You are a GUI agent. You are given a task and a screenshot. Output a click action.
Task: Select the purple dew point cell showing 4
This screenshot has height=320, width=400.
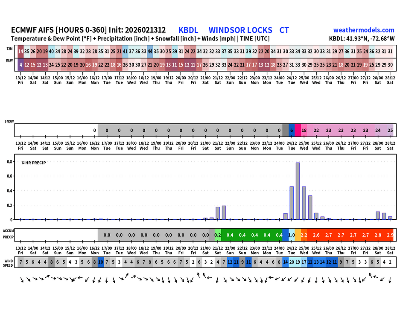tap(21, 64)
